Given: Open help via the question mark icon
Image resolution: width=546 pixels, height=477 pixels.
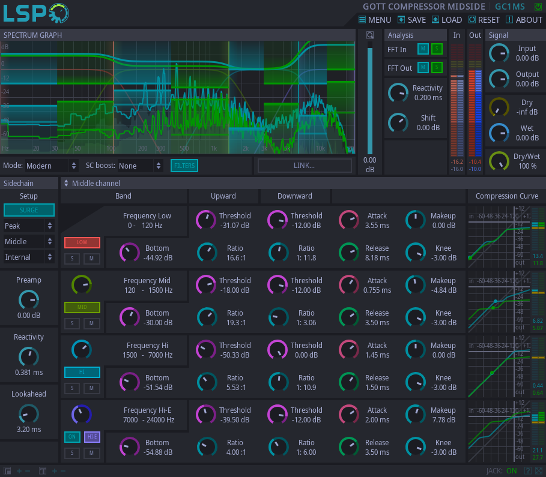Looking at the screenshot, I should click(528, 471).
